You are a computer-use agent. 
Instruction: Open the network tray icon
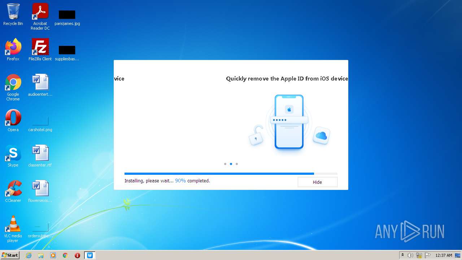click(419, 255)
